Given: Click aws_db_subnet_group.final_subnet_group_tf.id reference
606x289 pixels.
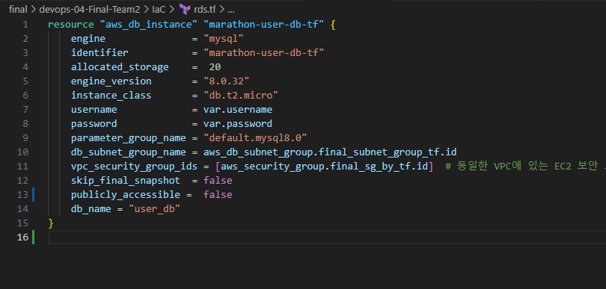Looking at the screenshot, I should tap(331, 152).
